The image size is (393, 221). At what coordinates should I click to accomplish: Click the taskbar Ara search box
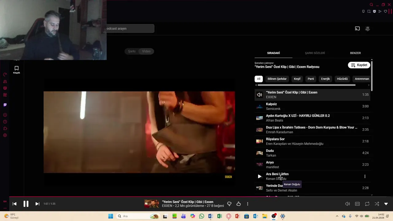pos(138,216)
